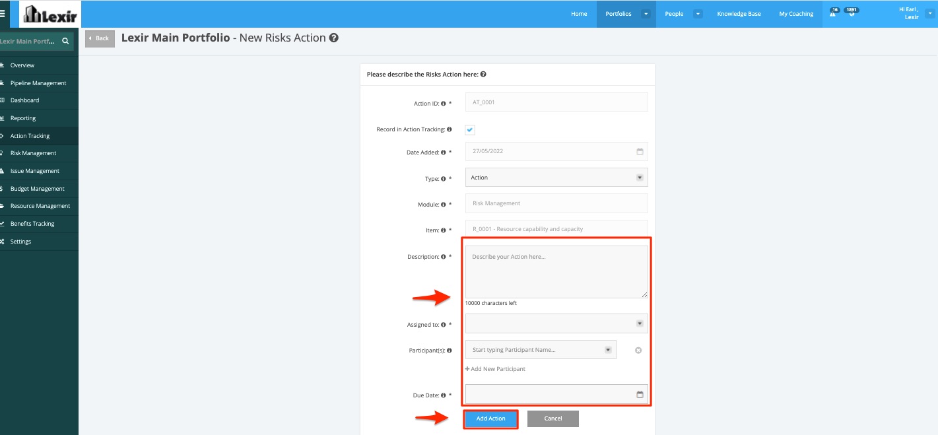This screenshot has width=938, height=435.
Task: Open the Type dropdown showing Action
Action: [x=556, y=177]
